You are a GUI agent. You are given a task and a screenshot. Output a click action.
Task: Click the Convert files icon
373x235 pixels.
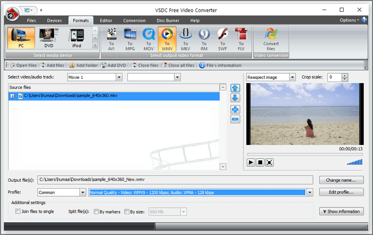(x=271, y=38)
